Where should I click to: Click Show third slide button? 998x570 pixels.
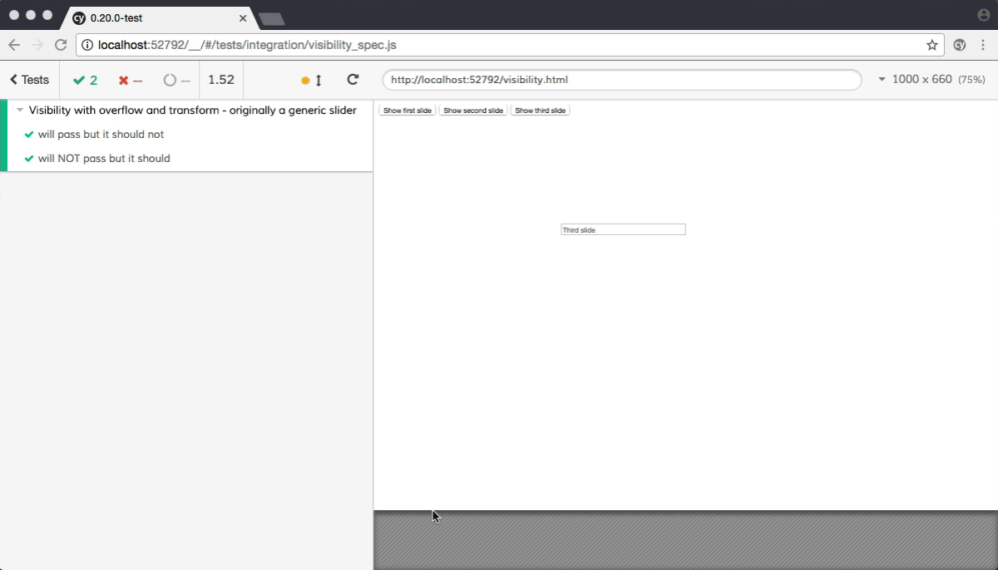(x=540, y=111)
